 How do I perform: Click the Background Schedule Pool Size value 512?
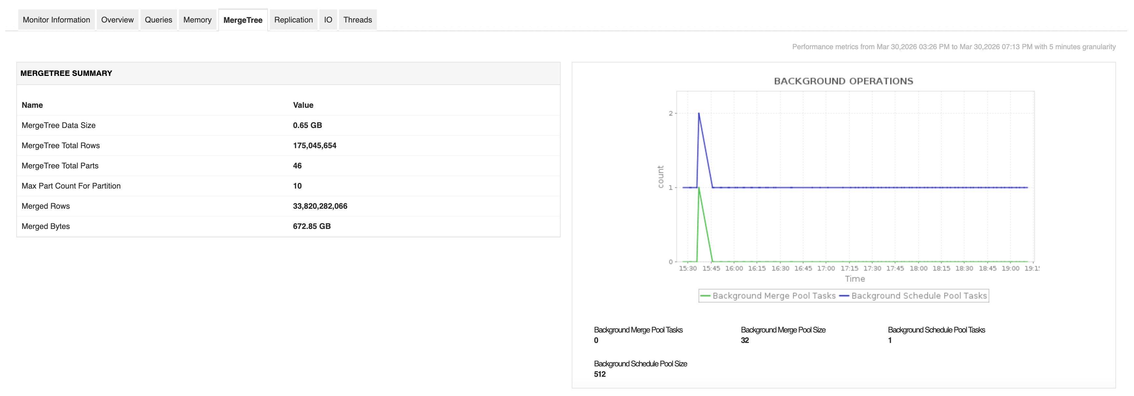pos(599,375)
